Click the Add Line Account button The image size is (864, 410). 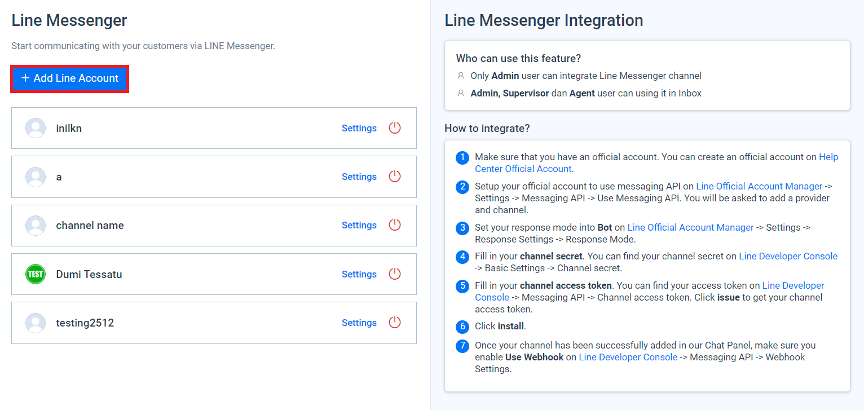[x=70, y=78]
